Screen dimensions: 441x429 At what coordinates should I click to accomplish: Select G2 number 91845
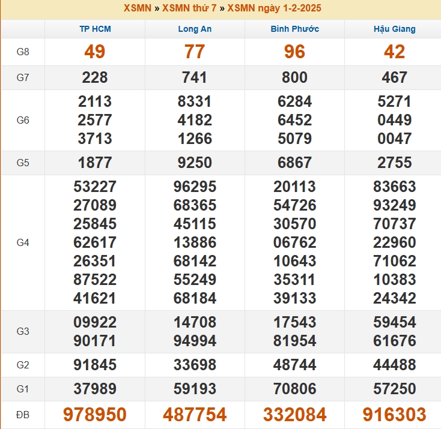click(95, 365)
